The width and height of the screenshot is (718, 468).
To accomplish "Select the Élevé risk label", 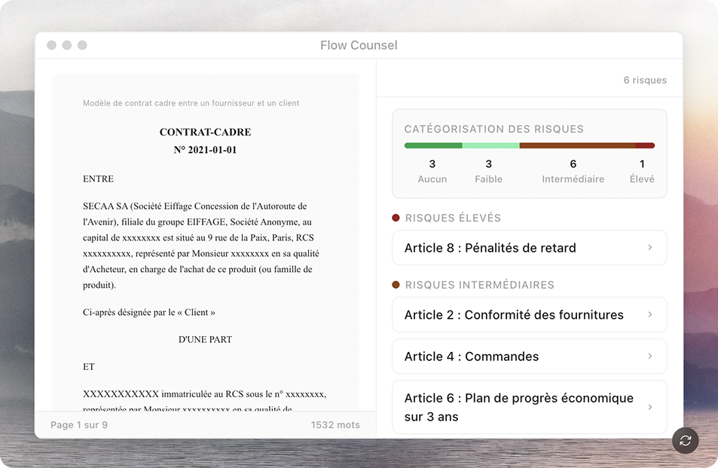I will 642,179.
